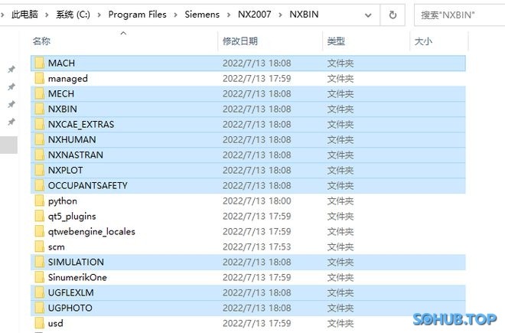This screenshot has height=333, width=505.
Task: Select the SinumerikOne folder name
Action: 77,278
